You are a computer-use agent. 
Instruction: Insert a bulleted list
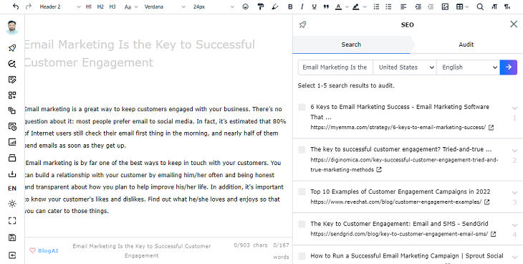click(388, 6)
